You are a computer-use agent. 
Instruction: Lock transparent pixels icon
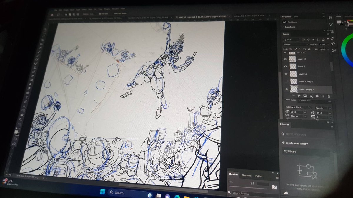pyautogui.click(x=291, y=49)
